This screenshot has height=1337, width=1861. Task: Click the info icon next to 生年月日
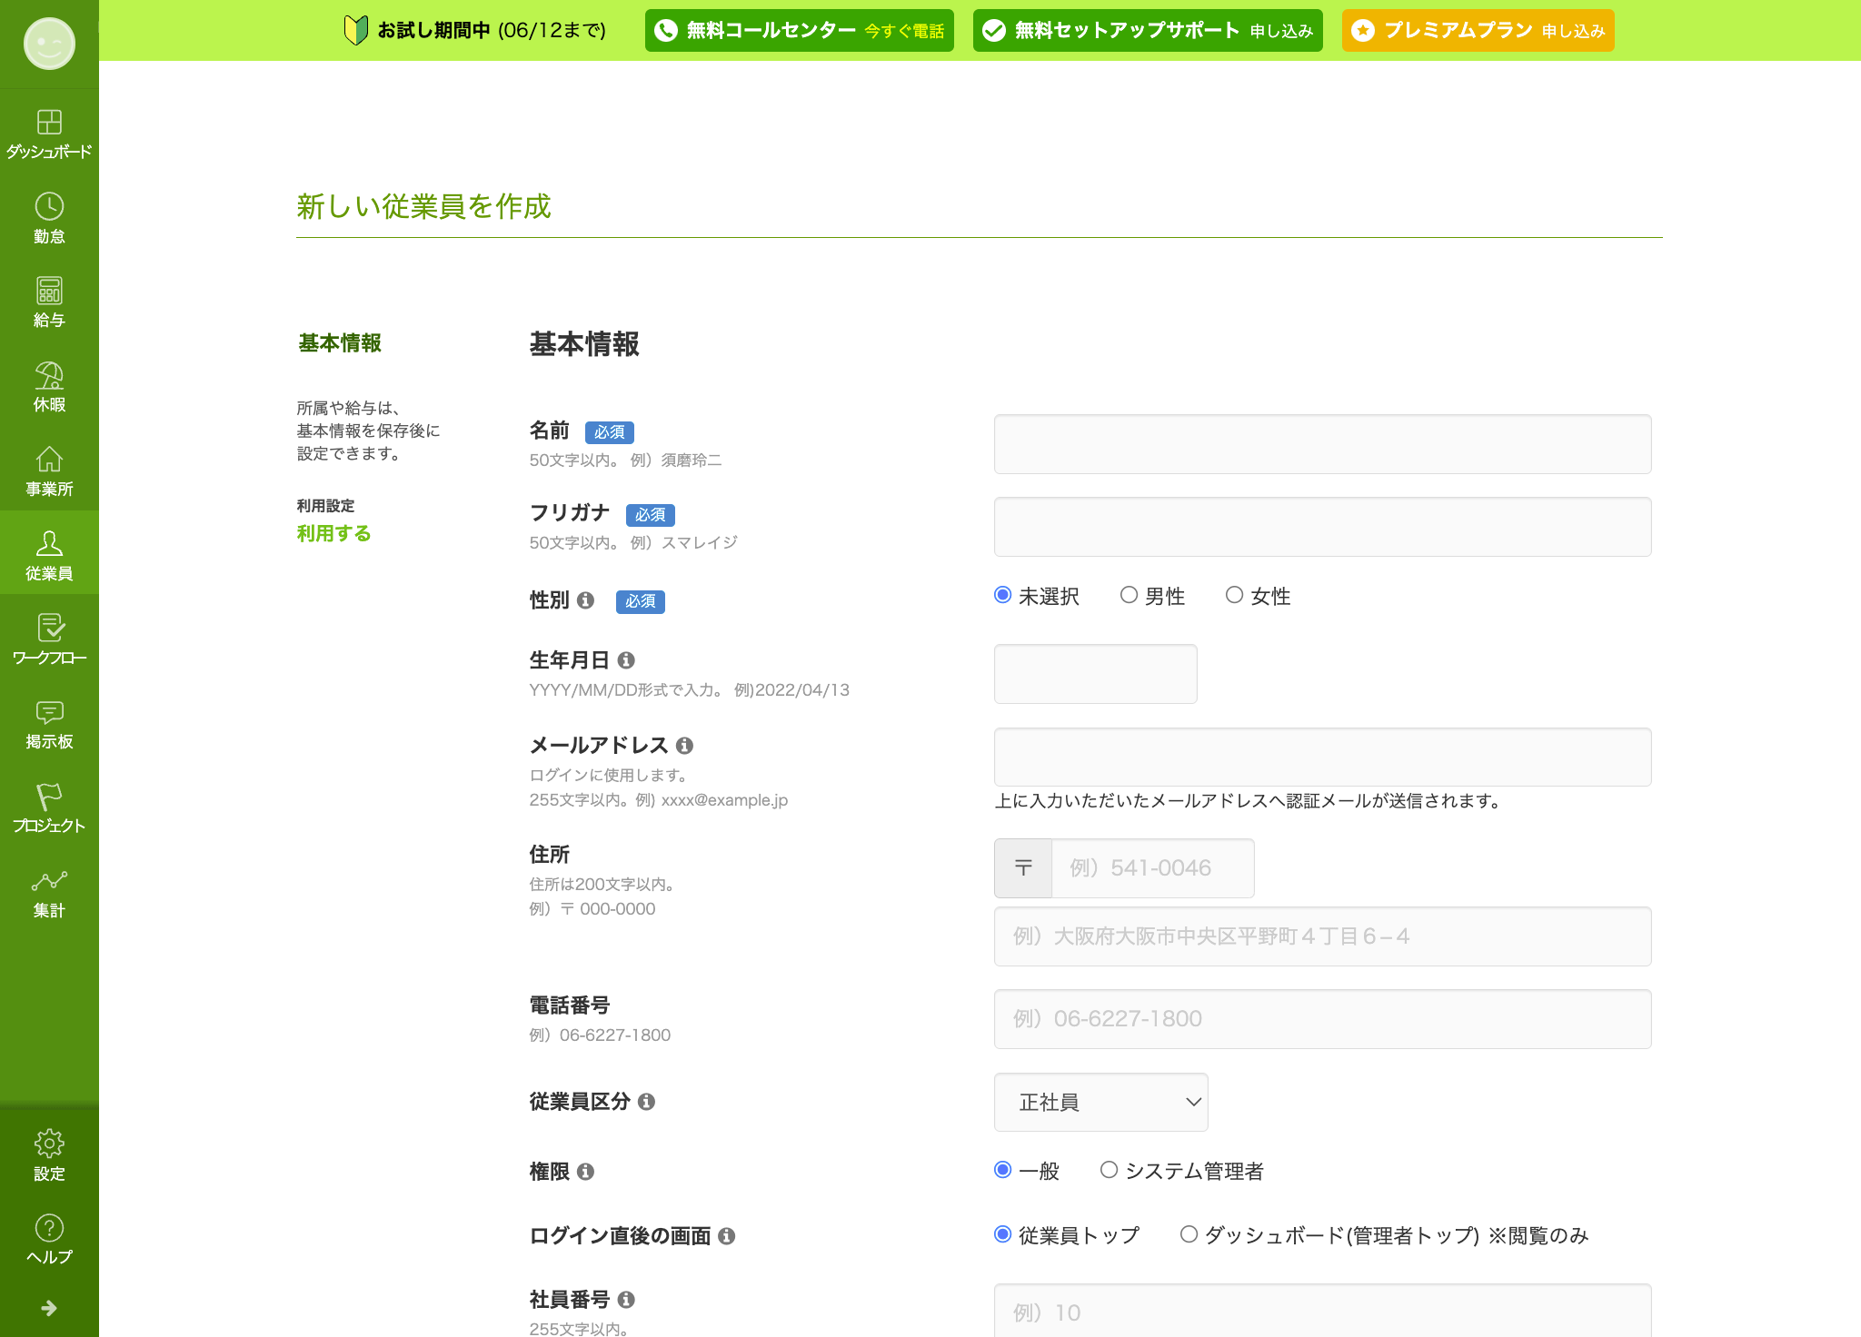click(x=626, y=660)
